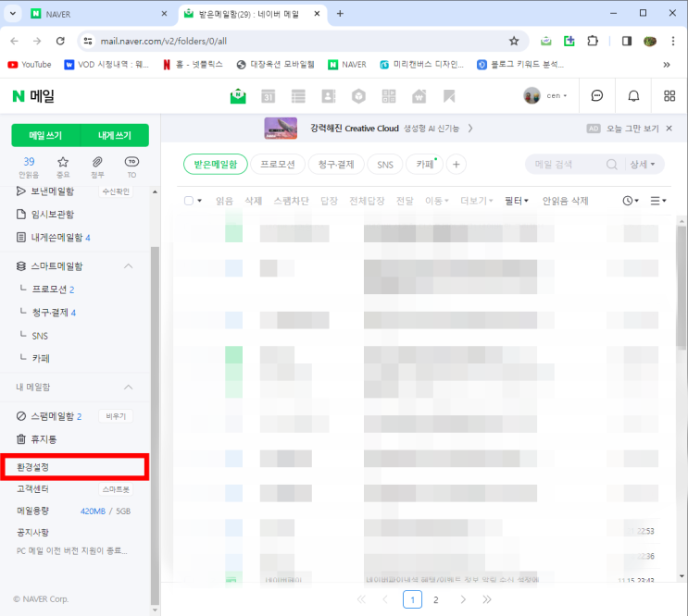The image size is (688, 616).
Task: Click the 비우기 empty spam button
Action: [116, 416]
